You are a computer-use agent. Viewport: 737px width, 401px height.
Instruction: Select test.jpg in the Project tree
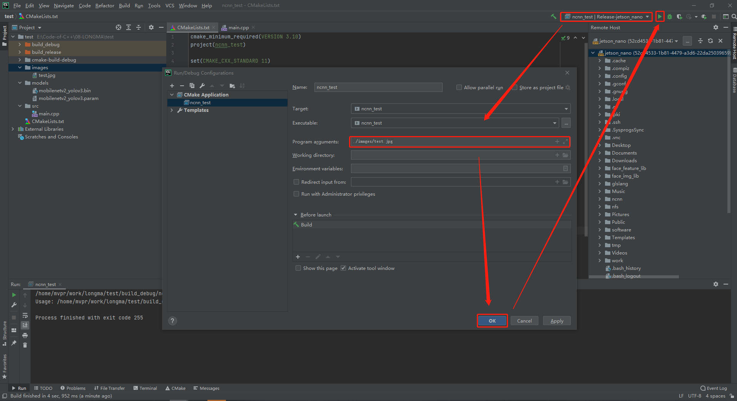pyautogui.click(x=47, y=75)
